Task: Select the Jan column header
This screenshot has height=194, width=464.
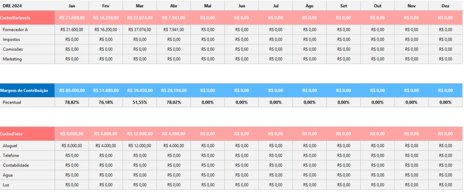Action: pyautogui.click(x=72, y=5)
